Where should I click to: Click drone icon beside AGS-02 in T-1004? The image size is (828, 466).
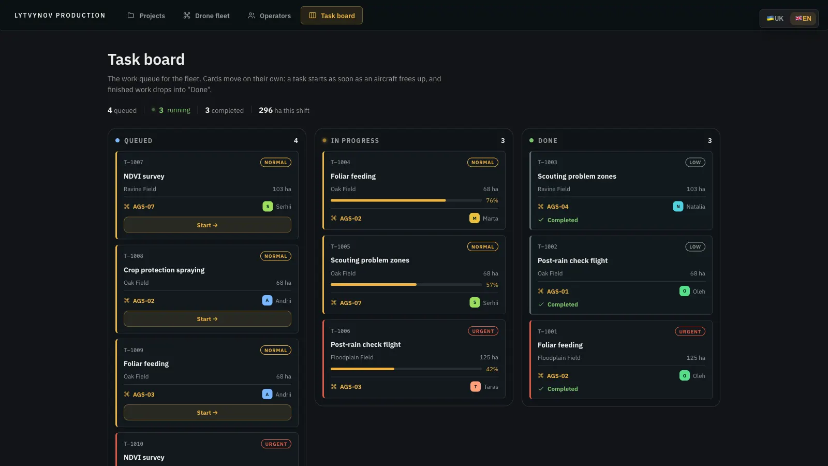pyautogui.click(x=334, y=219)
